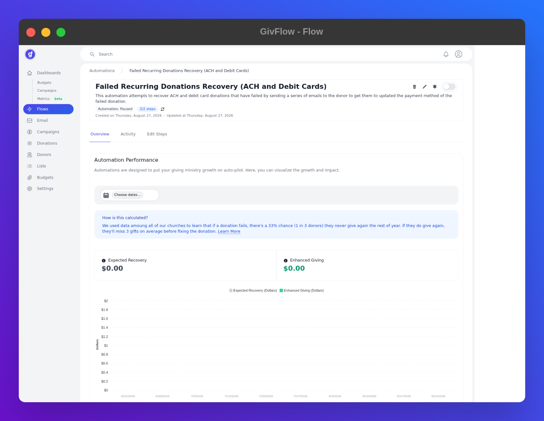The height and width of the screenshot is (421, 544).
Task: Edit automation with the pencil icon
Action: click(425, 87)
